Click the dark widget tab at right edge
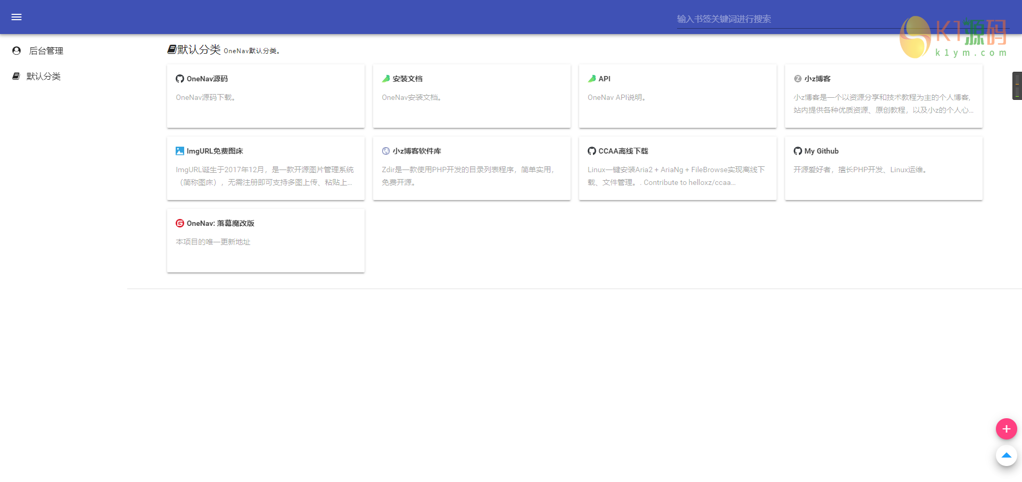The width and height of the screenshot is (1022, 482). 1017,86
